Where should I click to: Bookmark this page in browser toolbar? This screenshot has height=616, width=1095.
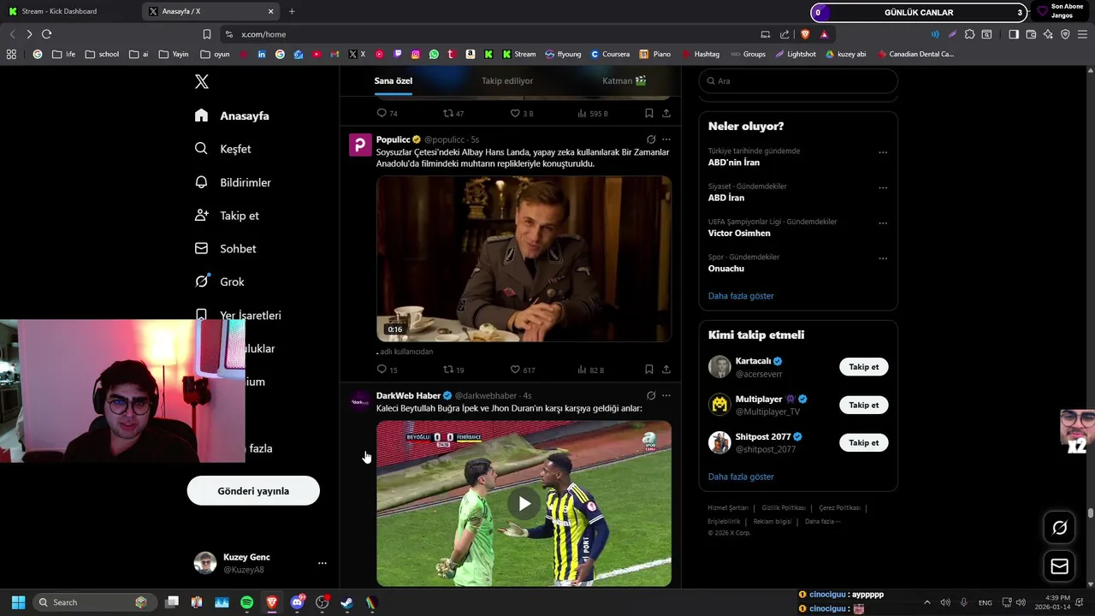click(x=207, y=34)
